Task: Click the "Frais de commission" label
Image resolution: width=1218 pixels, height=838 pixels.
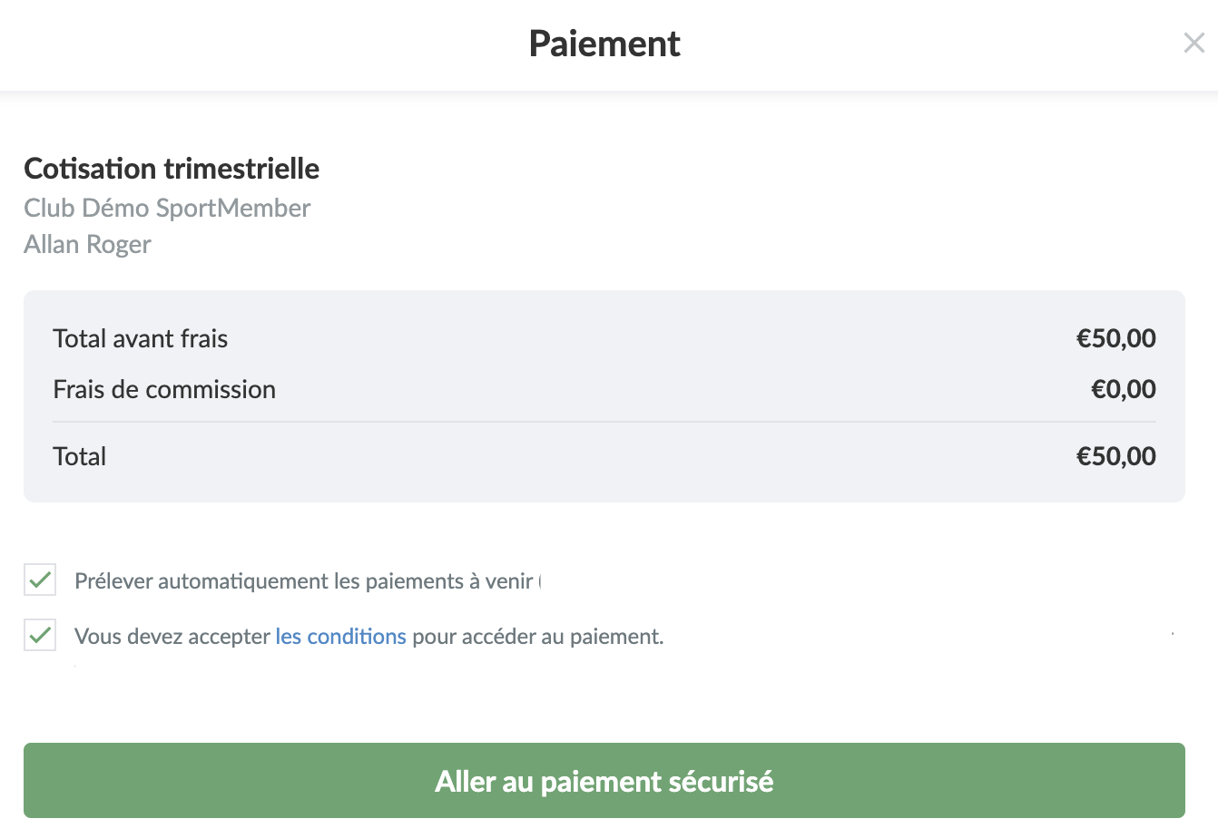Action: (164, 389)
